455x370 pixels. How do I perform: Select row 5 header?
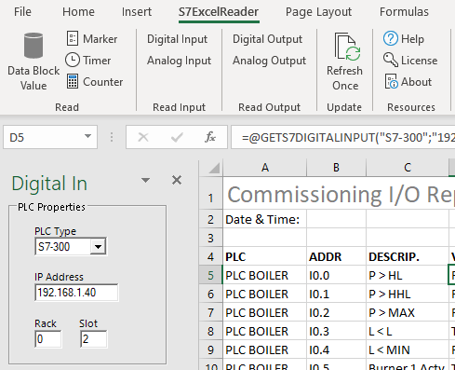point(211,275)
